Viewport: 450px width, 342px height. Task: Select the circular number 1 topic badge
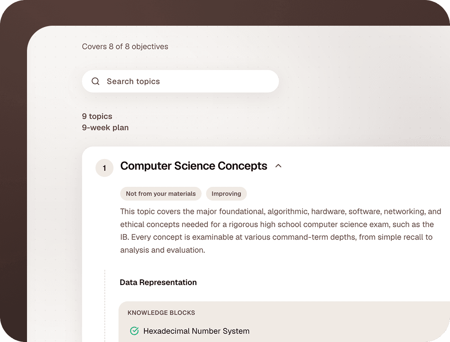tap(105, 168)
